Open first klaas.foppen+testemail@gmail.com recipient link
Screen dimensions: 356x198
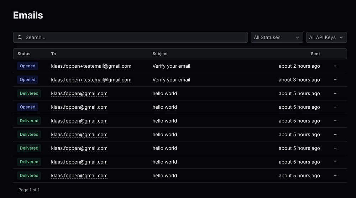[91, 66]
